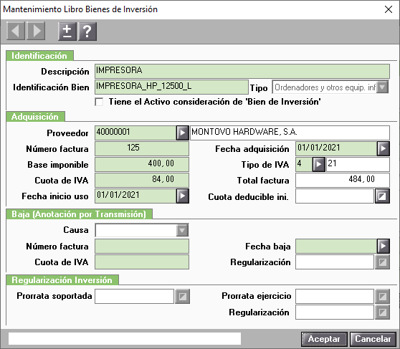Click Baja Regularización field
Screen dimensions: 400x349
click(x=335, y=262)
